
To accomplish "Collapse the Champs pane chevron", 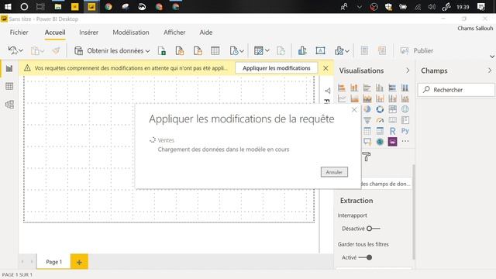I will pyautogui.click(x=490, y=71).
